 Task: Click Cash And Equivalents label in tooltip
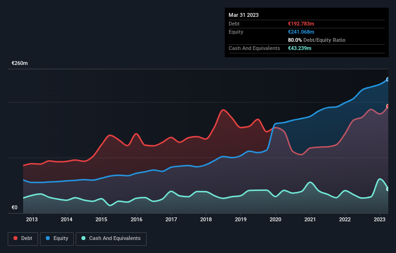click(254, 48)
